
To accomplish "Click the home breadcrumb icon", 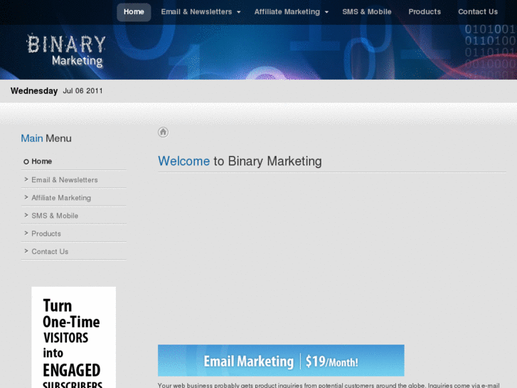I will point(163,132).
